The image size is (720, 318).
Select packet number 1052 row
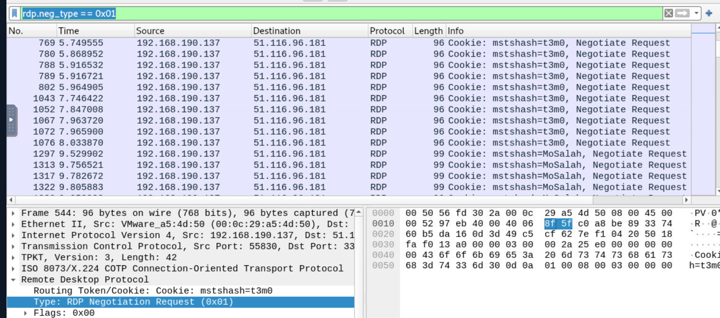349,109
